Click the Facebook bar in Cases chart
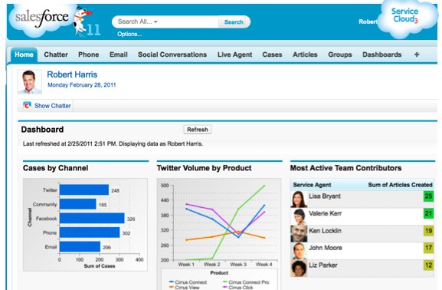This screenshot has height=290, width=442. 92,219
